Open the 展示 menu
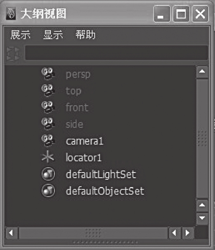The width and height of the screenshot is (215, 250). (x=20, y=35)
